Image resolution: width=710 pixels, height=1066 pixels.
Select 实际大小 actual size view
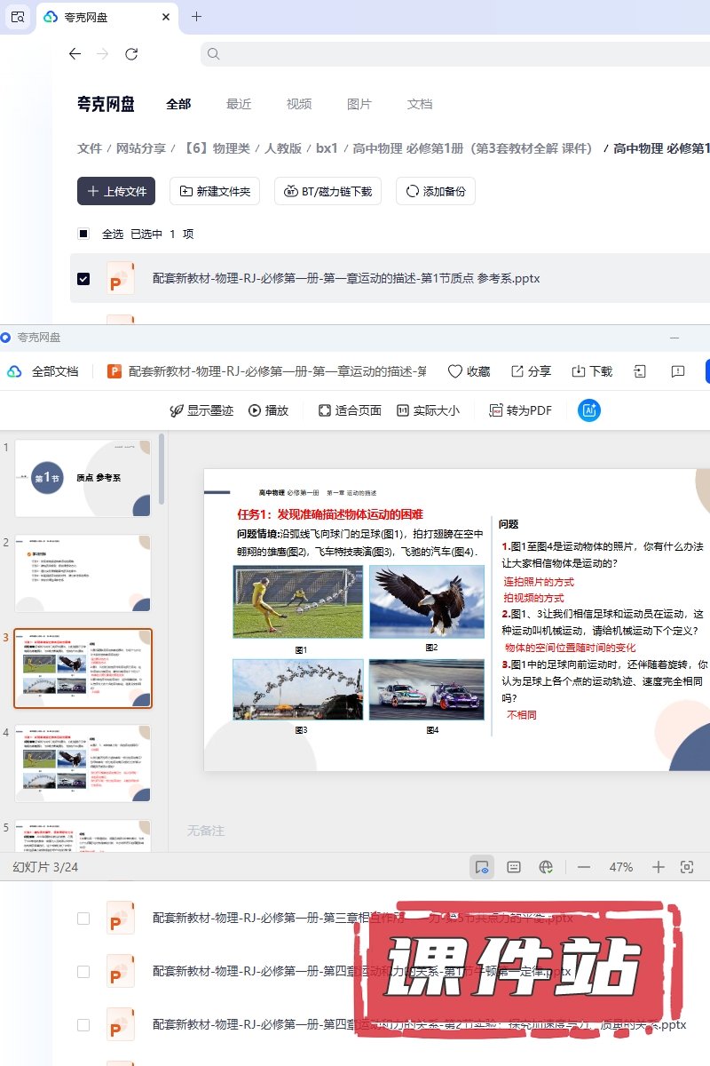[428, 410]
